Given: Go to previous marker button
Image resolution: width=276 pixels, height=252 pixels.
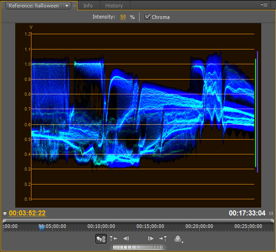Looking at the screenshot, I should 114,239.
